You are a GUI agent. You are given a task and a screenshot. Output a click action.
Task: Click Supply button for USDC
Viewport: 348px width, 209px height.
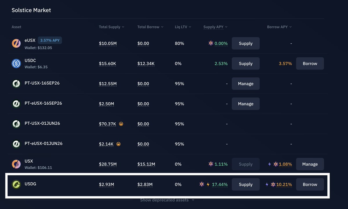(x=246, y=63)
